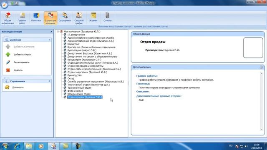Select the Склад department
267x150 pixels.
coord(71,78)
